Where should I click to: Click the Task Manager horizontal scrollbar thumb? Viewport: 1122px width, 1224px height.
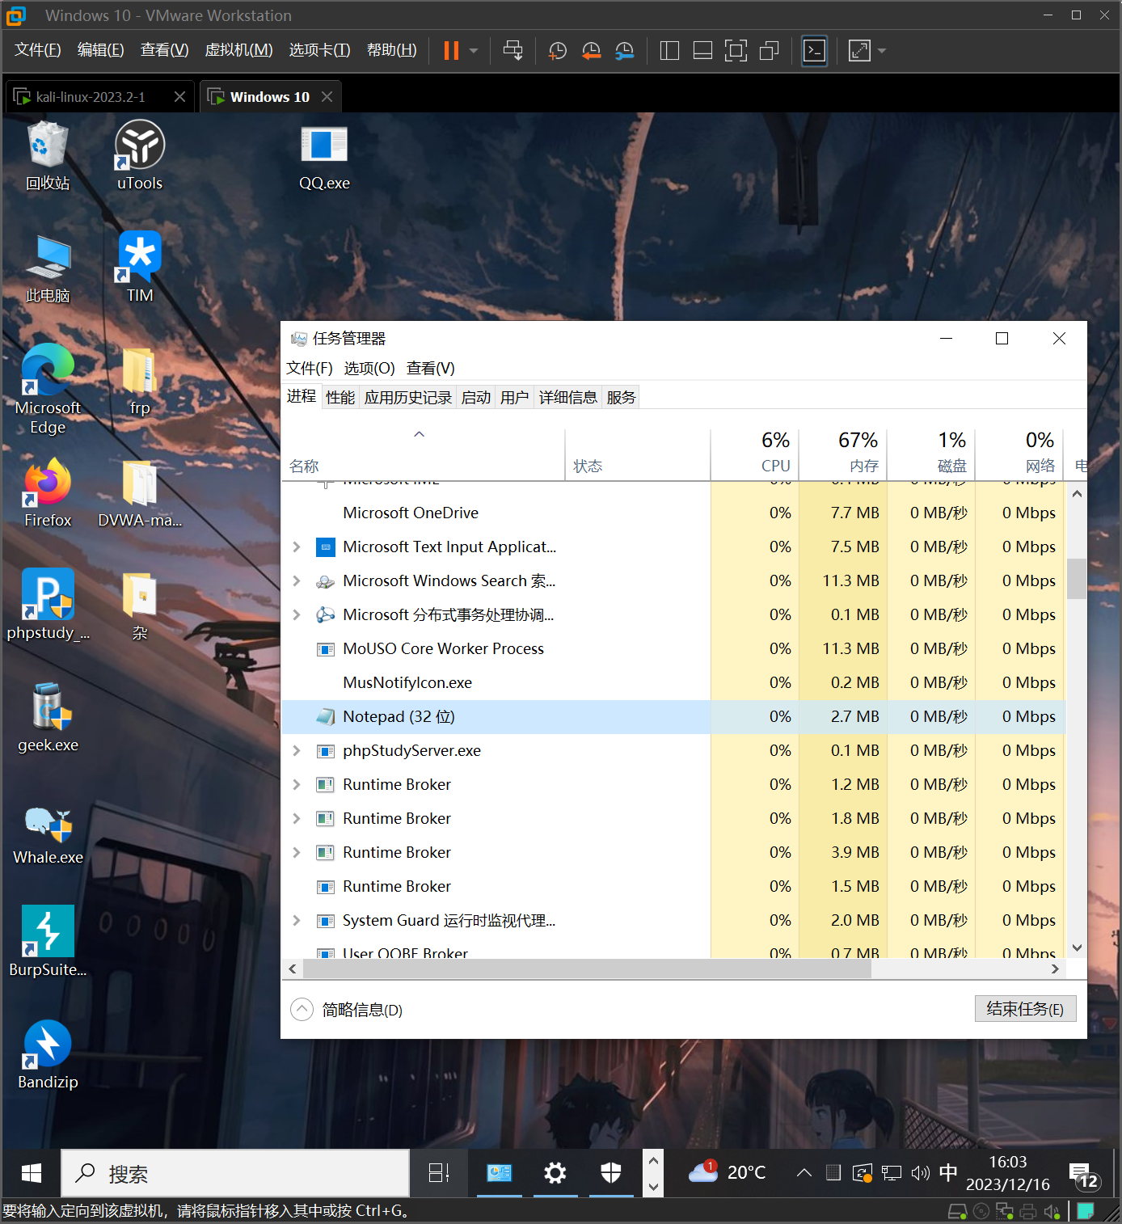587,969
